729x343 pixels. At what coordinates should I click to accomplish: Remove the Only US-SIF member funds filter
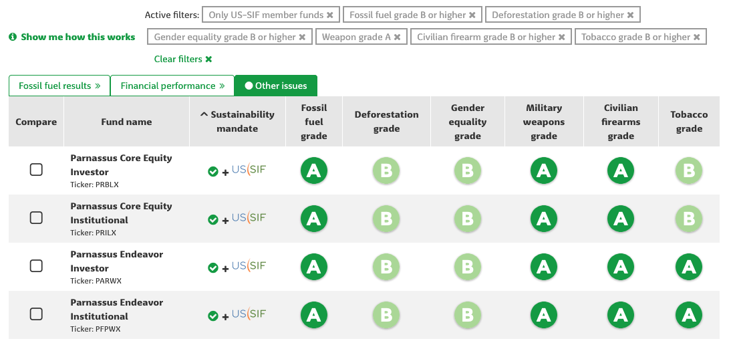(329, 15)
